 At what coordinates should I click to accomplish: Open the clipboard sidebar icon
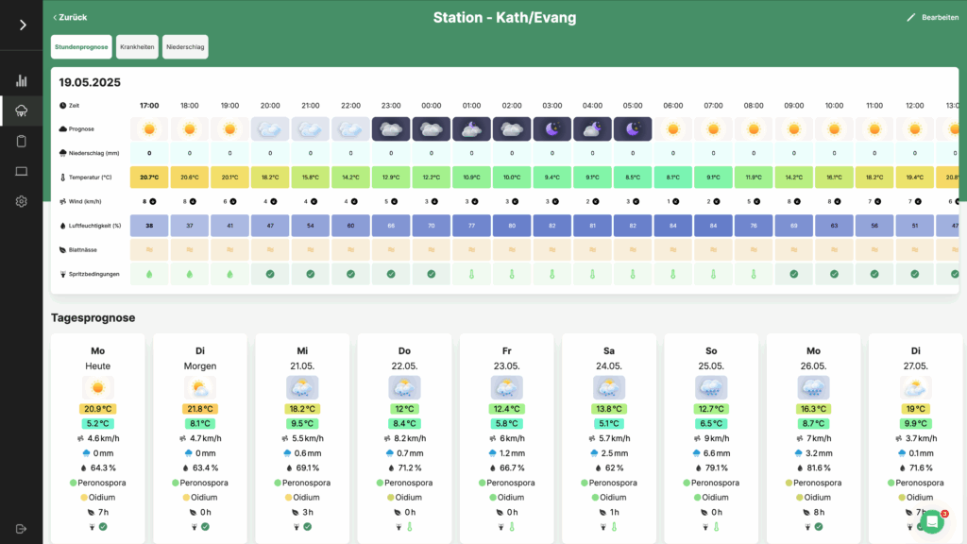(x=21, y=142)
